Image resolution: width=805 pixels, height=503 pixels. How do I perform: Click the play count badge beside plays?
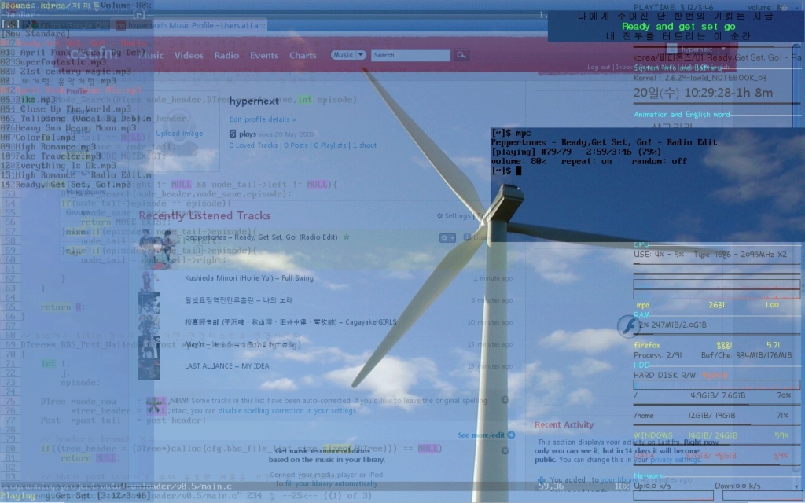coord(233,134)
